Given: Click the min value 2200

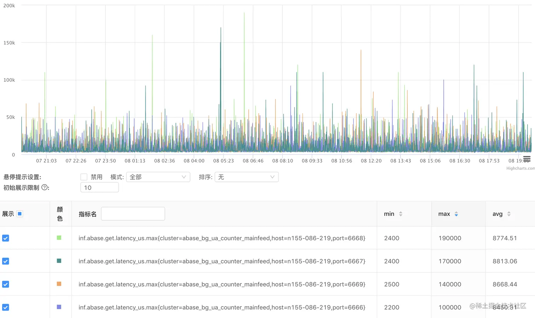Looking at the screenshot, I should (392, 307).
